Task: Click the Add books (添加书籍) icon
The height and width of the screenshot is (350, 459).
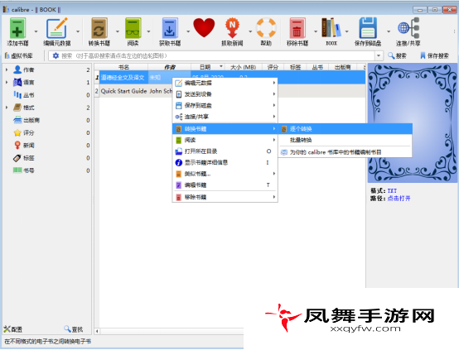Action: point(18,28)
